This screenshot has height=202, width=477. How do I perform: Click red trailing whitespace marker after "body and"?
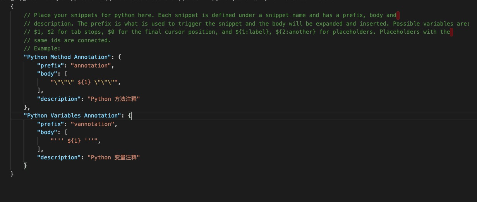398,15
